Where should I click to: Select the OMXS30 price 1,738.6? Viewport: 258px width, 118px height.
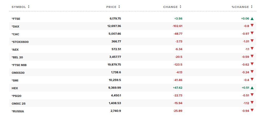click(116, 72)
